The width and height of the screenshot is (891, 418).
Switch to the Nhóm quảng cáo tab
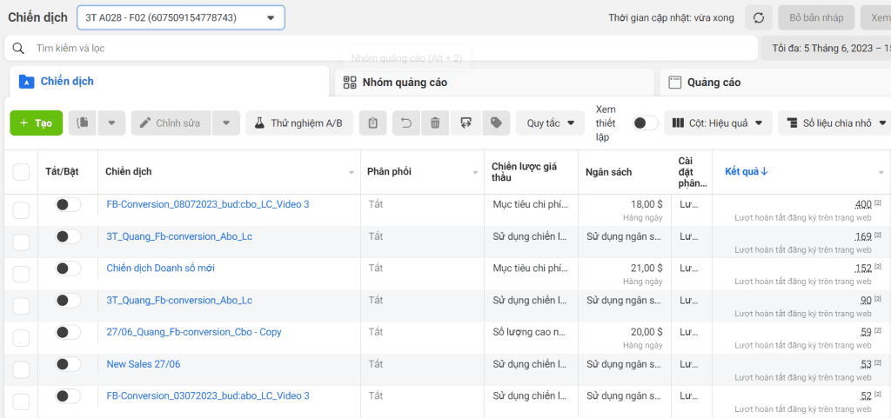point(494,83)
